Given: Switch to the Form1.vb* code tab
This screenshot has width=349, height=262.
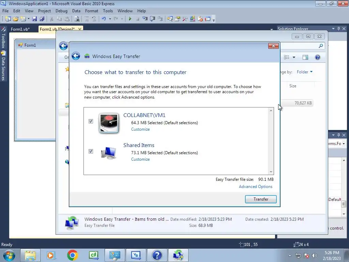Looking at the screenshot, I should (20, 29).
